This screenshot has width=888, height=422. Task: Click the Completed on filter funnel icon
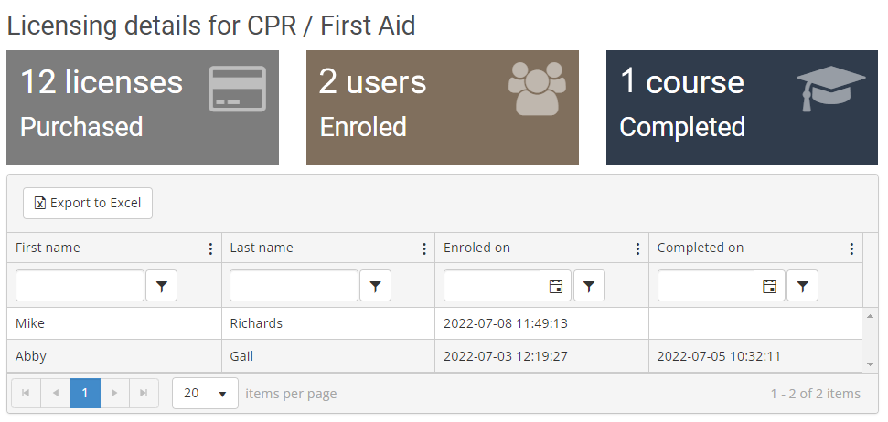coord(802,286)
